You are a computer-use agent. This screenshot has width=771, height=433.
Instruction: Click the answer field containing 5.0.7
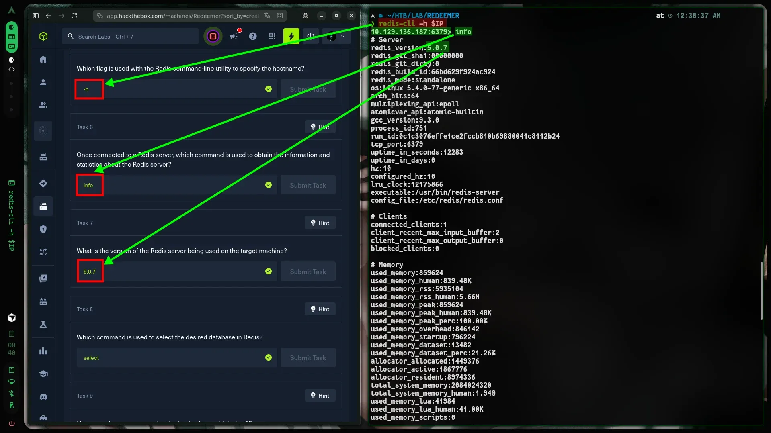point(177,272)
